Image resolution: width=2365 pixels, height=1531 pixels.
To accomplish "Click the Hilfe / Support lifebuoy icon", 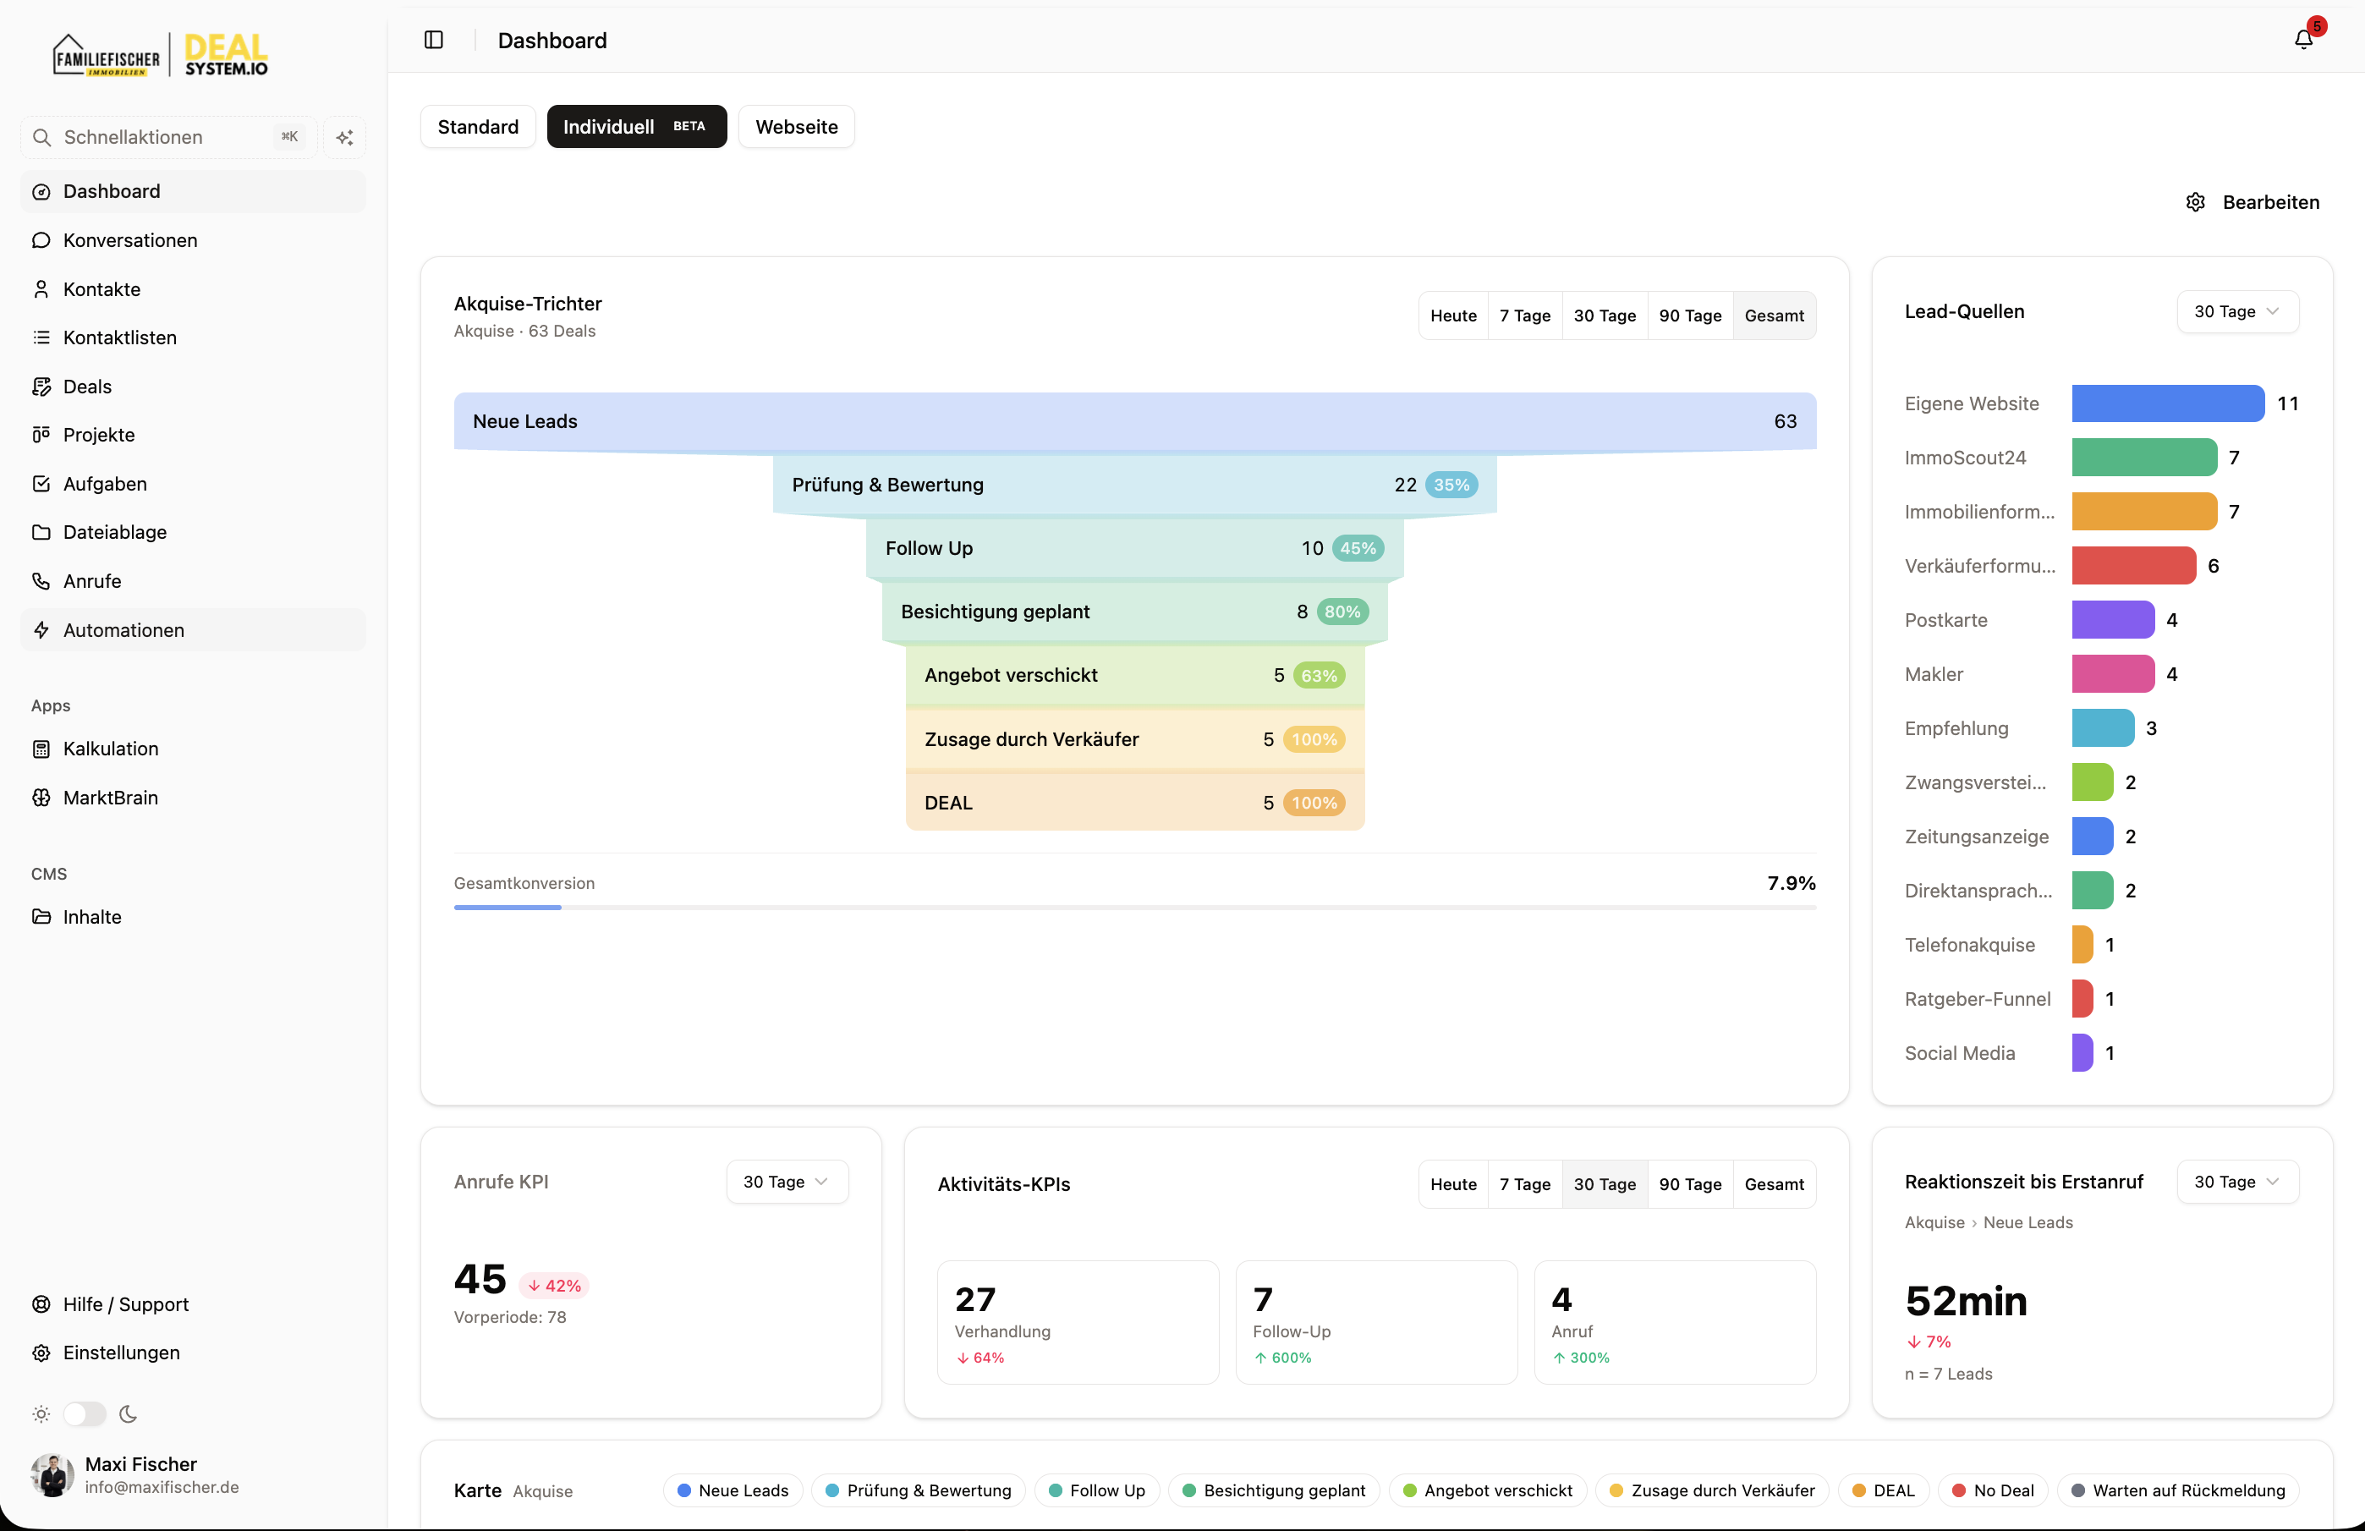I will click(41, 1304).
